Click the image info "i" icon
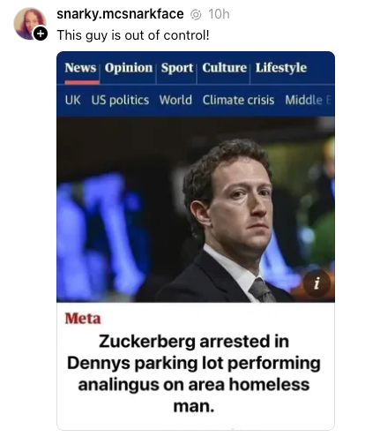 coord(317,284)
